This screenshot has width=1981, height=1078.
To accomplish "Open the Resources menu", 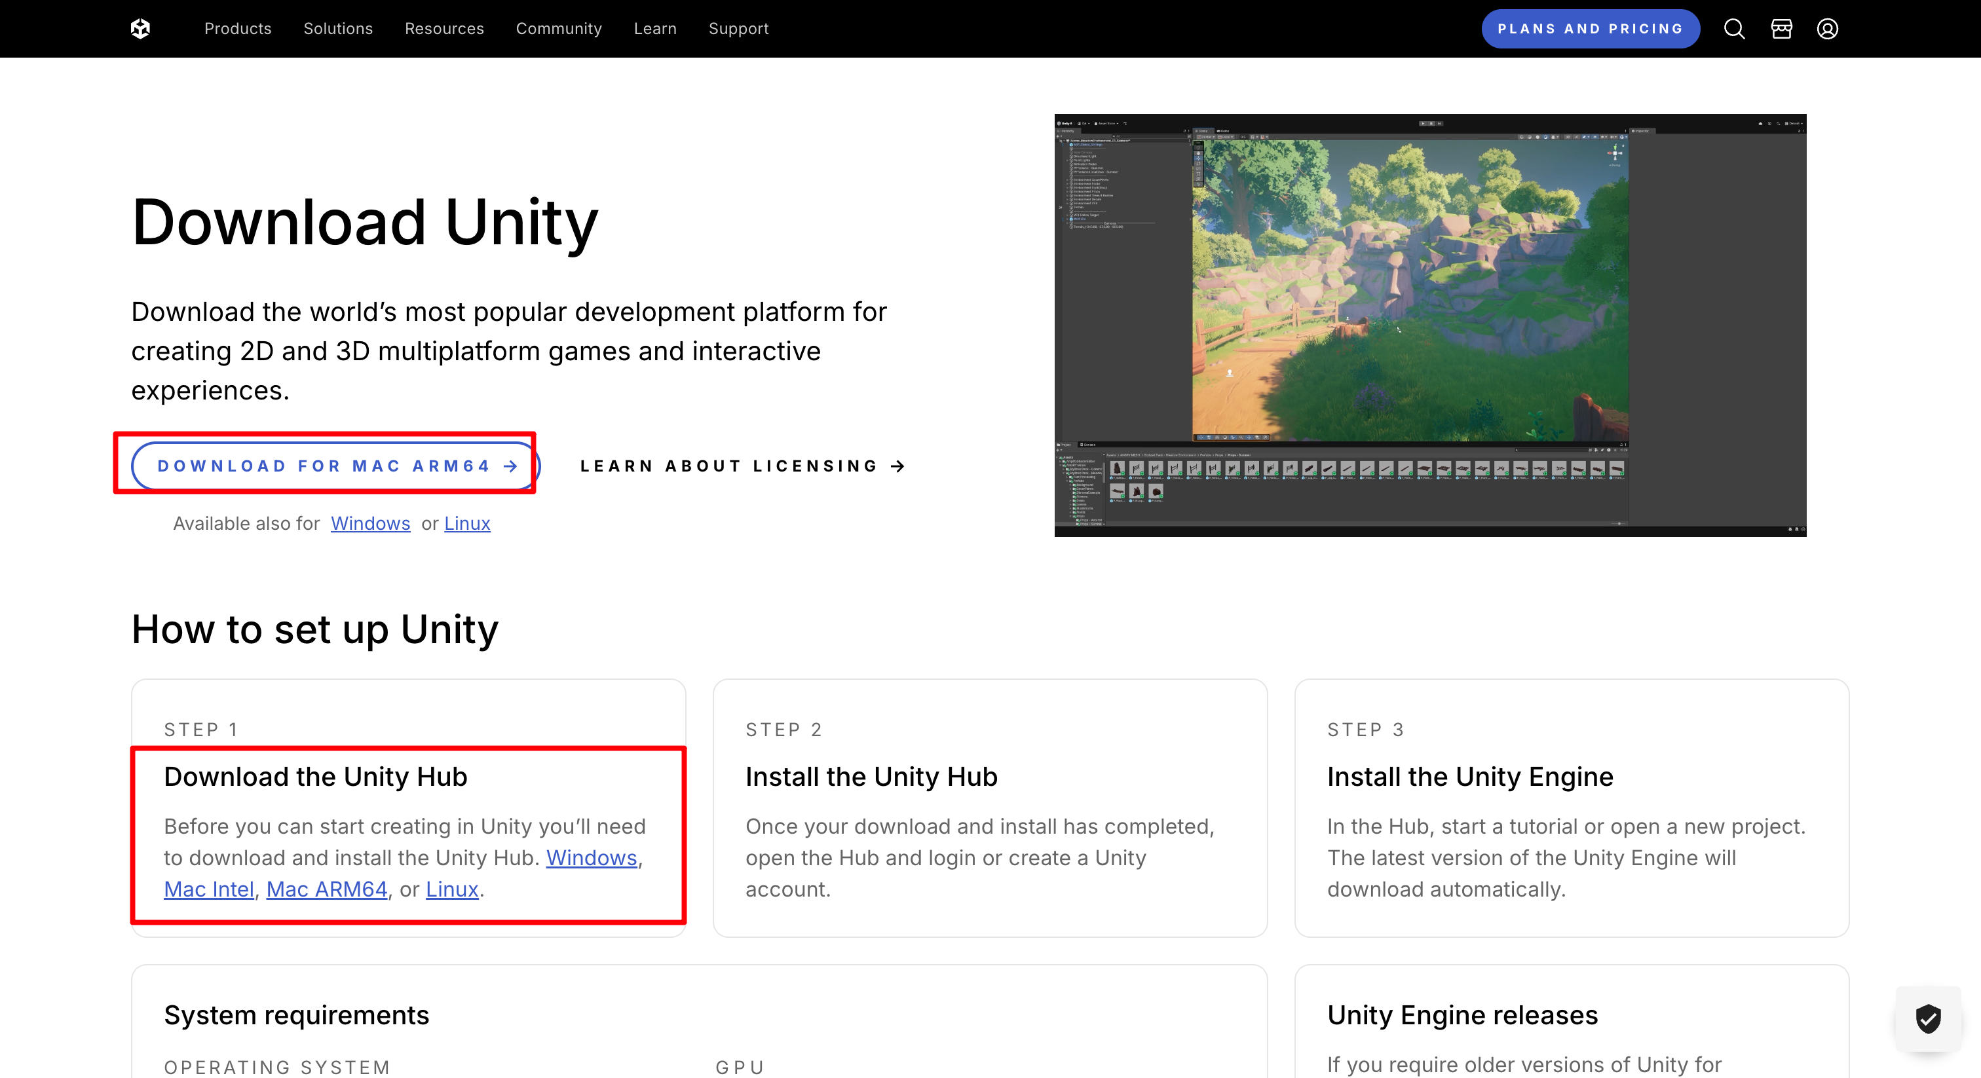I will point(445,28).
